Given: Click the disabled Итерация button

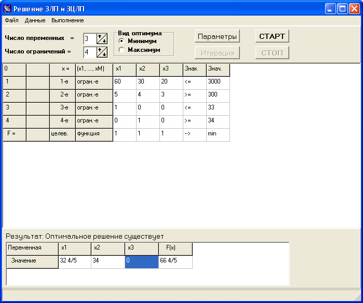Looking at the screenshot, I should (217, 53).
